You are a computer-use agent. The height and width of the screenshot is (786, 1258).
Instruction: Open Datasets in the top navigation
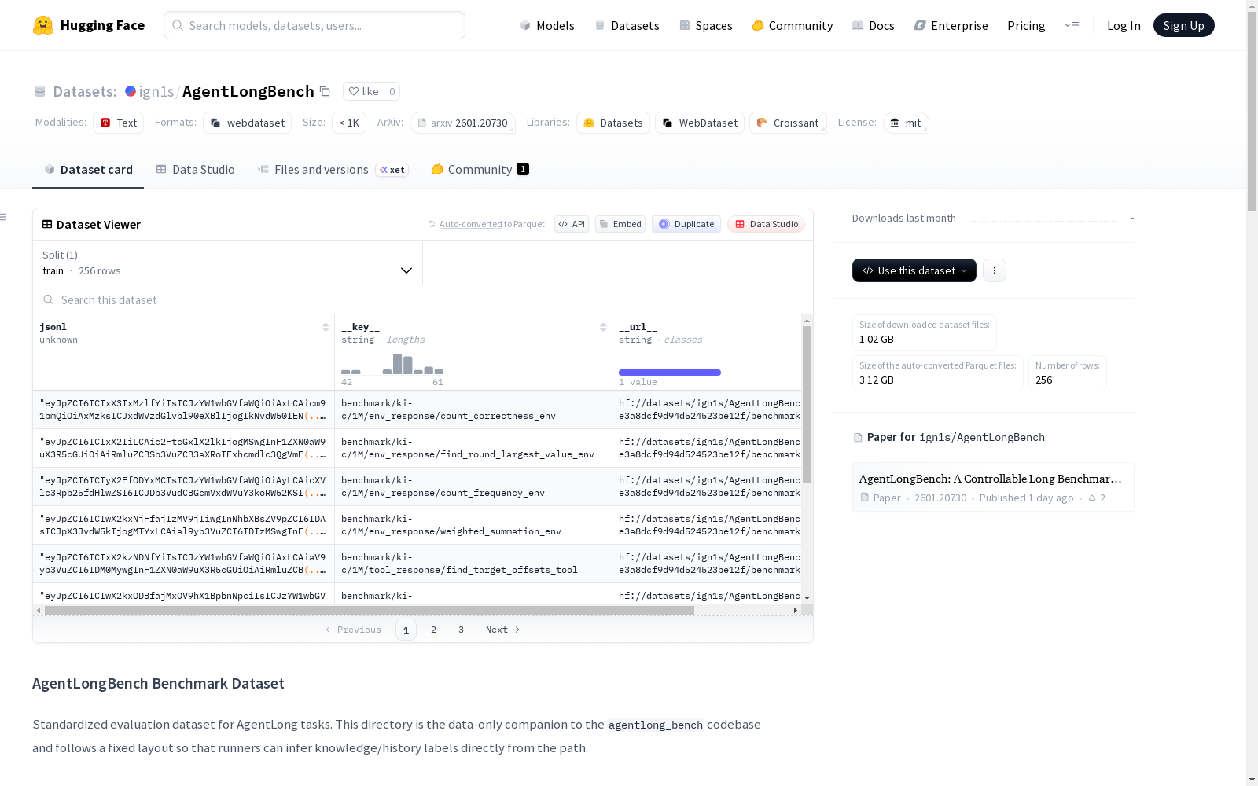(x=627, y=25)
